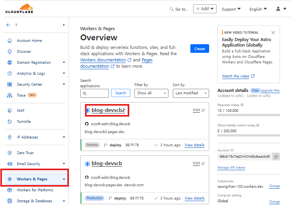Click the Storage & Databases icon
This screenshot has height=205, width=291.
pyautogui.click(x=10, y=201)
